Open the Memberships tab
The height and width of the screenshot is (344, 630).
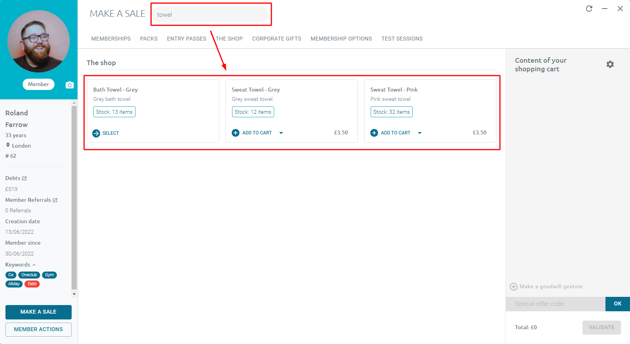pos(111,39)
